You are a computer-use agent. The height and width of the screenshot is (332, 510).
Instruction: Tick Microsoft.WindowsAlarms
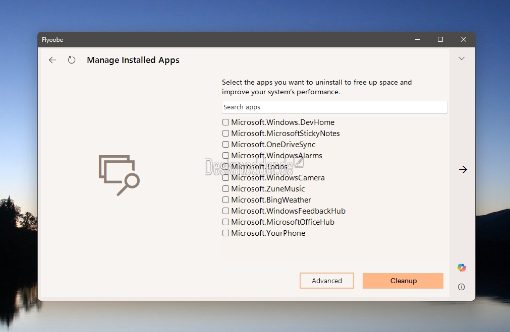[x=225, y=155]
